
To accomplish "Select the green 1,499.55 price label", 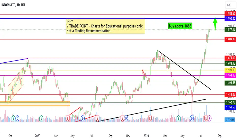I will pyautogui.click(x=230, y=83).
